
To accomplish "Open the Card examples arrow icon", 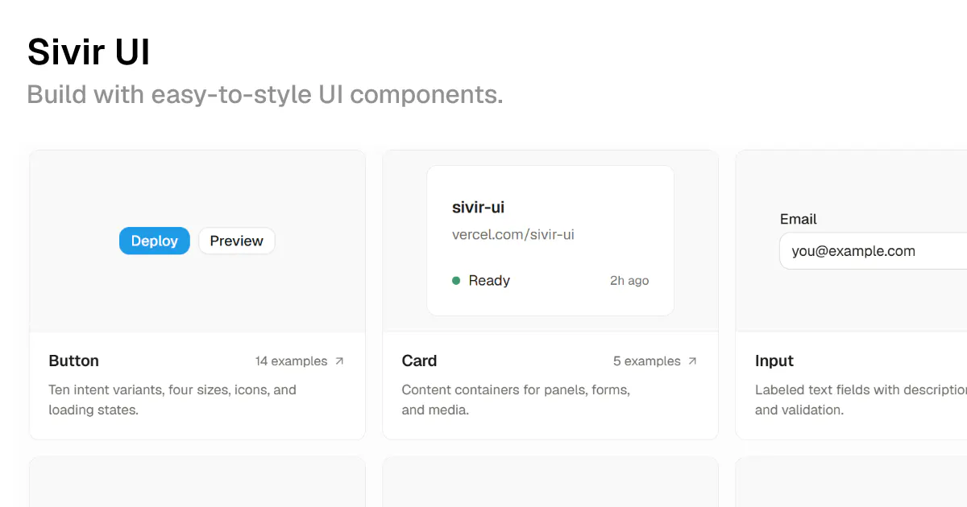I will pos(692,361).
